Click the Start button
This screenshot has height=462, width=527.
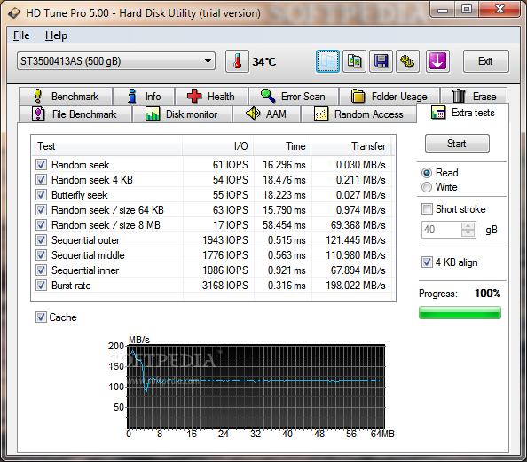[457, 144]
